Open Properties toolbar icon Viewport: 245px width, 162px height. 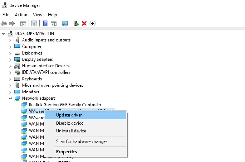pos(34,24)
